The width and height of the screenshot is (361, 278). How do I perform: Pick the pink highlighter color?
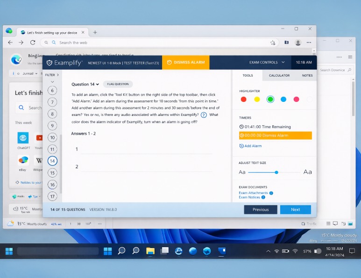(x=296, y=99)
